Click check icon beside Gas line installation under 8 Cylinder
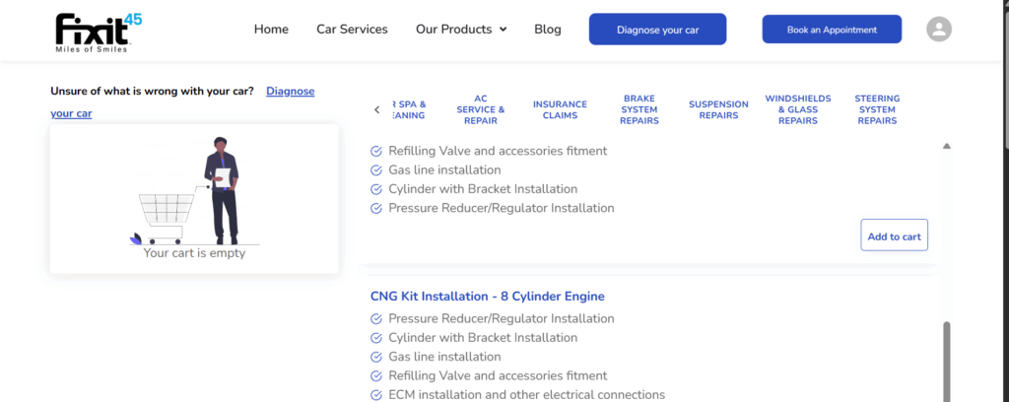The height and width of the screenshot is (402, 1009). pos(375,357)
